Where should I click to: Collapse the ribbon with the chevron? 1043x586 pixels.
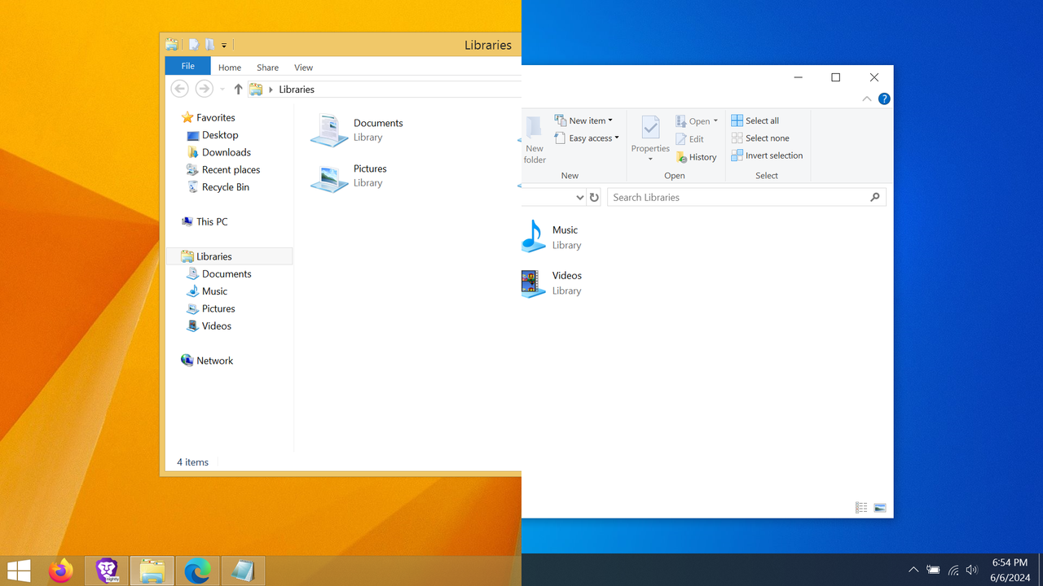(867, 98)
